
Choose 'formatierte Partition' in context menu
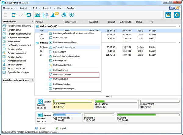(74, 75)
